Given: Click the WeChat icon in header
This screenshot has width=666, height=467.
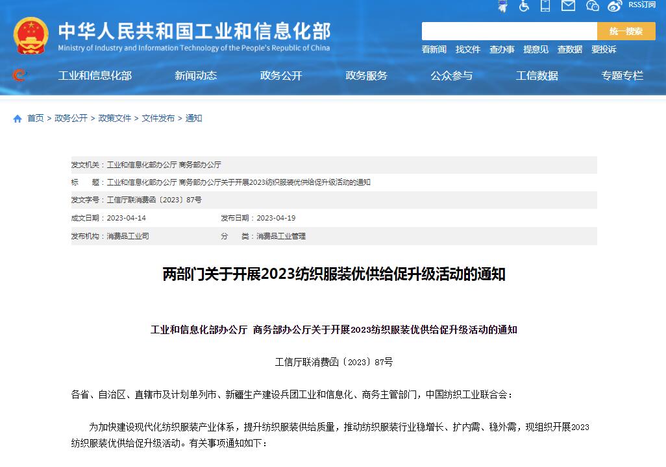Looking at the screenshot, I should pyautogui.click(x=592, y=6).
